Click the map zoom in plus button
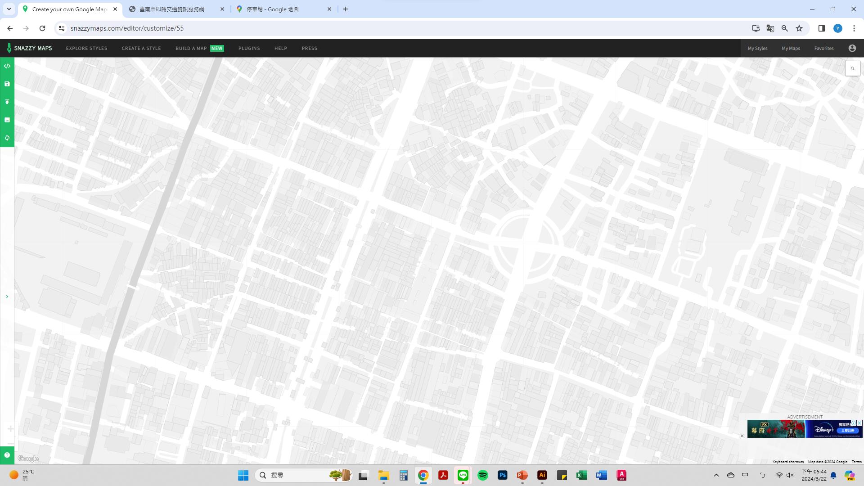This screenshot has width=864, height=486. coord(10,429)
